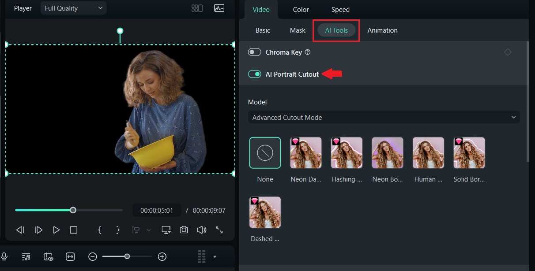Apply the Neon Da... effect thumbnail
Image resolution: width=535 pixels, height=271 pixels.
coord(306,153)
